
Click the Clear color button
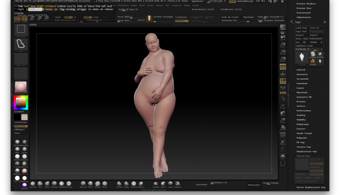21,133
